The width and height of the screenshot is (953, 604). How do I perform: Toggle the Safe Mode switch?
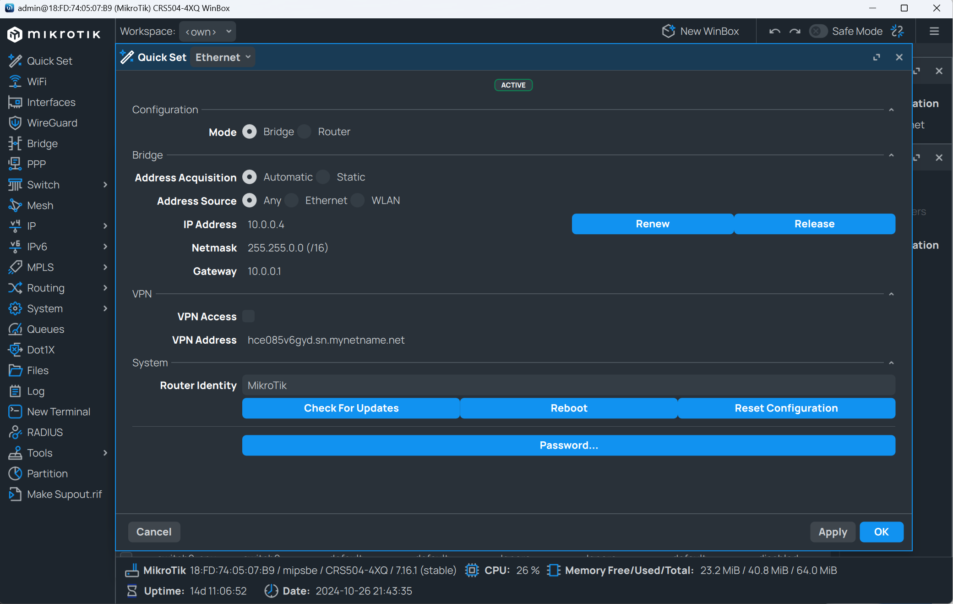tap(818, 31)
